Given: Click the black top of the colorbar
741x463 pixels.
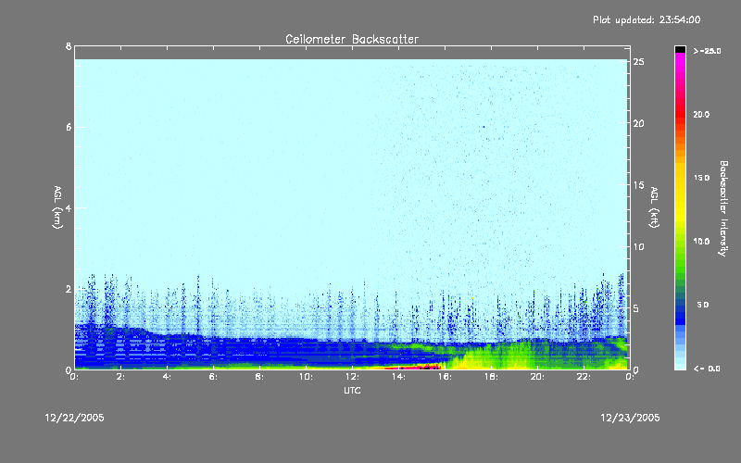Looking at the screenshot, I should (x=680, y=49).
